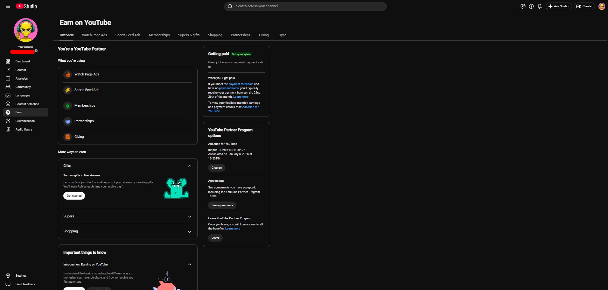Screen dimensions: 608x290
Task: Select the Partnerships tab
Action: [241, 35]
